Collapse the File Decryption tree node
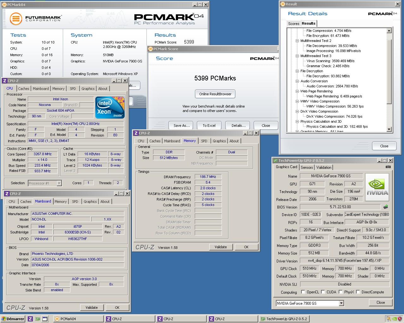This screenshot has width=404, height=323. click(297, 71)
